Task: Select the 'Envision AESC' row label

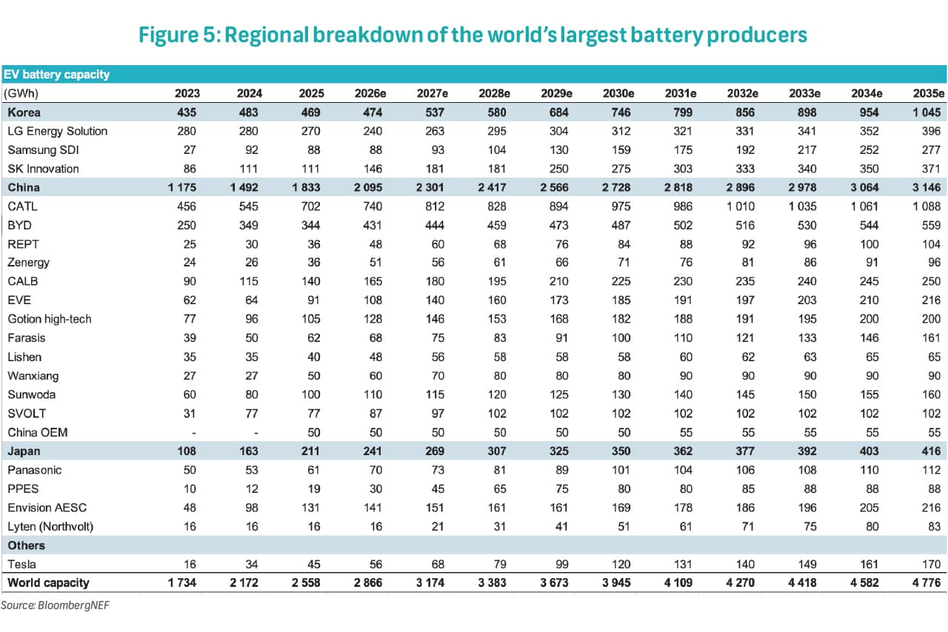Action: click(47, 508)
